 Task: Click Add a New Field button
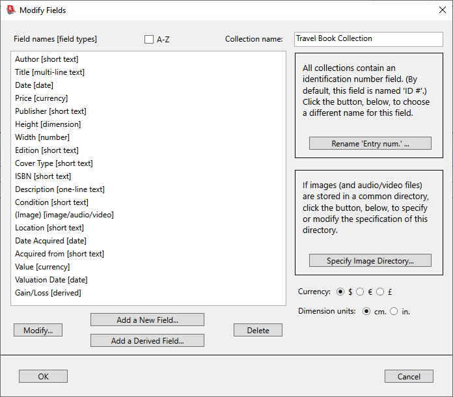147,320
